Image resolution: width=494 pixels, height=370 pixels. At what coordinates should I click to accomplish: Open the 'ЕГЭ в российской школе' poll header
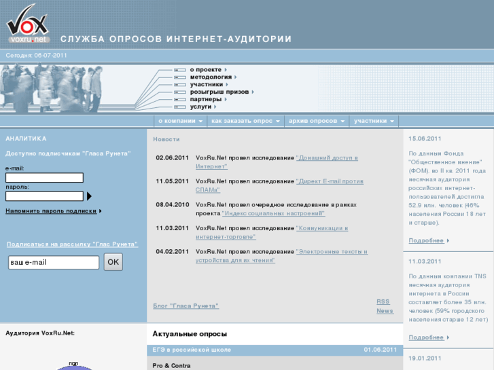(192, 350)
